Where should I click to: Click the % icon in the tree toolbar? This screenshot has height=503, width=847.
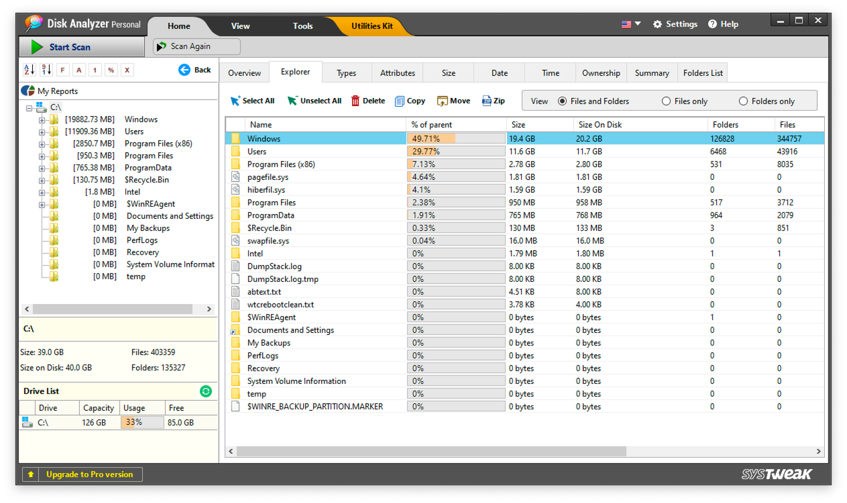tap(111, 70)
